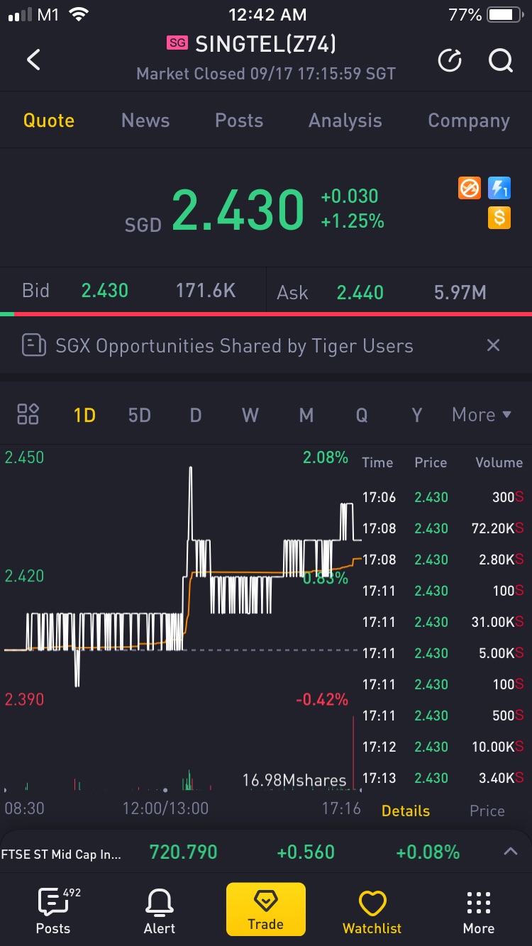This screenshot has width=532, height=946.
Task: Open search with the magnifier icon
Action: point(500,61)
